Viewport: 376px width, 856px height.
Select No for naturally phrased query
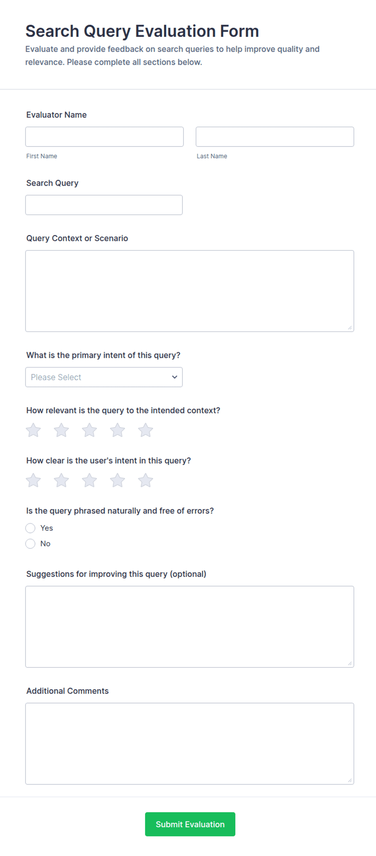(x=30, y=544)
